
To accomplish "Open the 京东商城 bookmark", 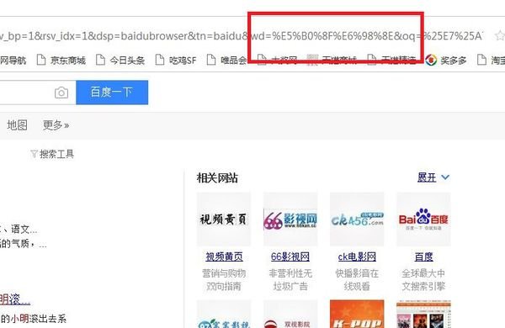I will (x=61, y=61).
